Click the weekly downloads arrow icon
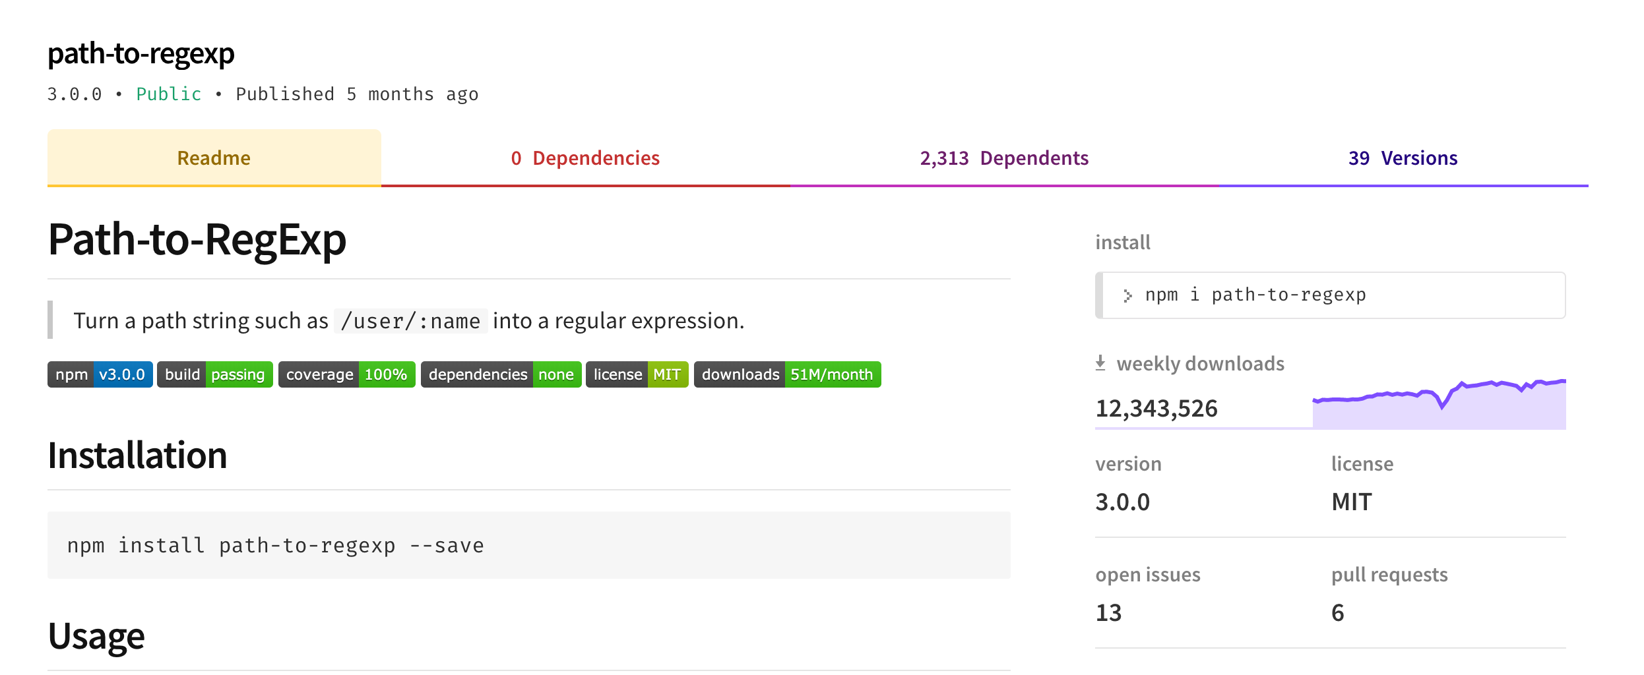Screen dimensions: 1644x675 1100,363
